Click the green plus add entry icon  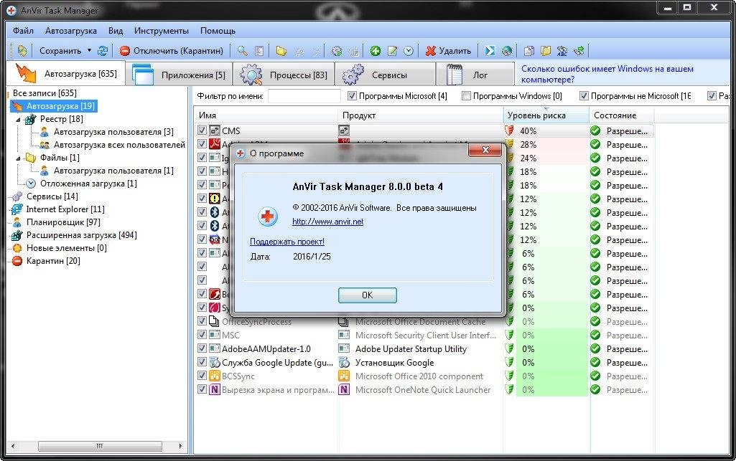point(375,51)
